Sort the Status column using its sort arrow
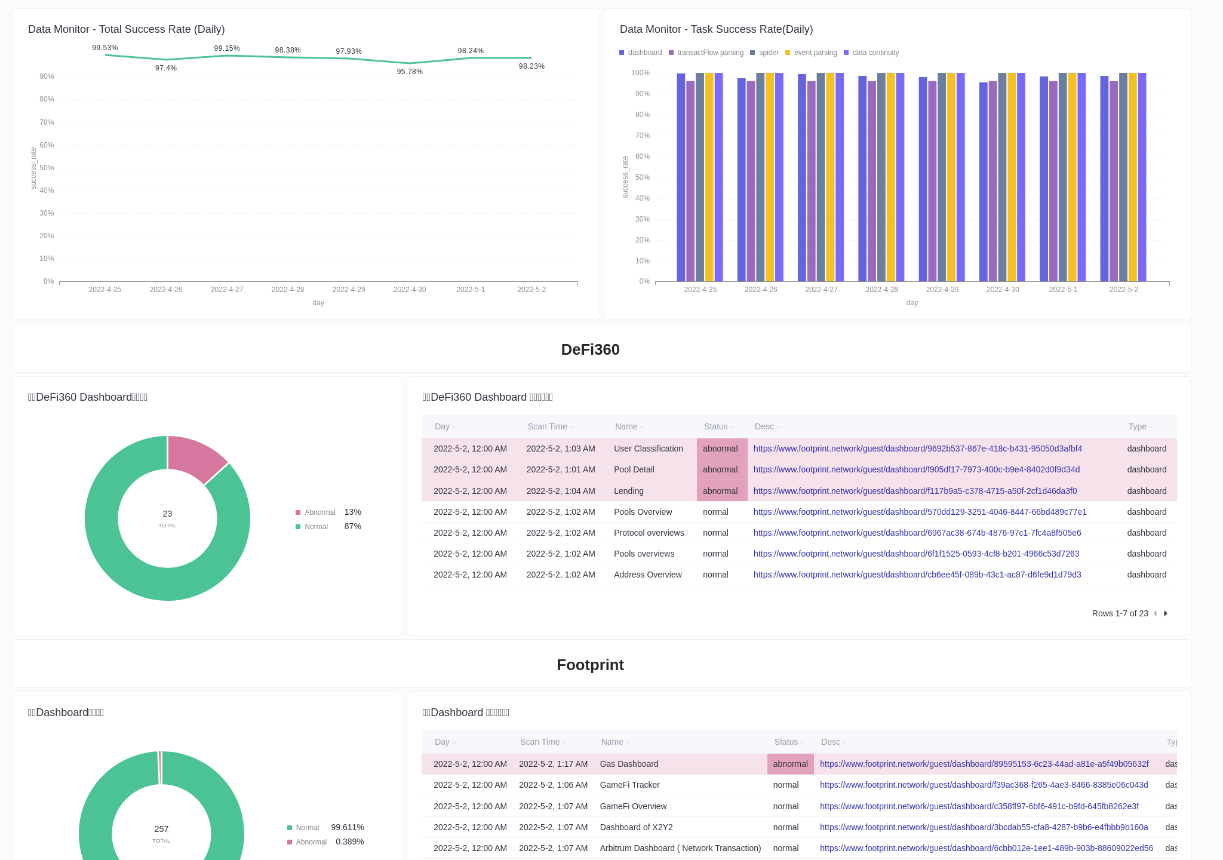The image size is (1223, 860). [733, 426]
